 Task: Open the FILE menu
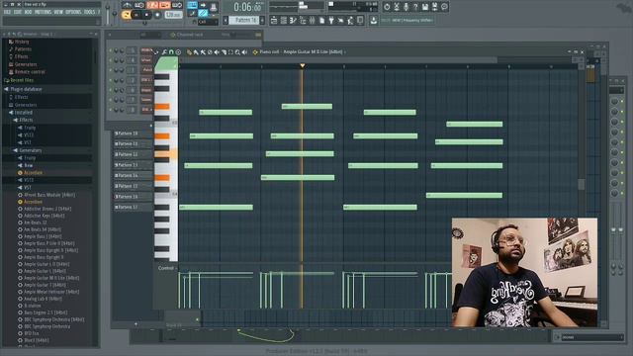click(x=7, y=12)
